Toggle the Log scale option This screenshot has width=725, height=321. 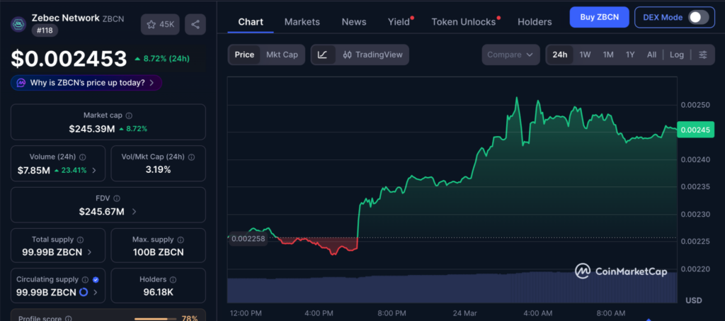tap(677, 55)
